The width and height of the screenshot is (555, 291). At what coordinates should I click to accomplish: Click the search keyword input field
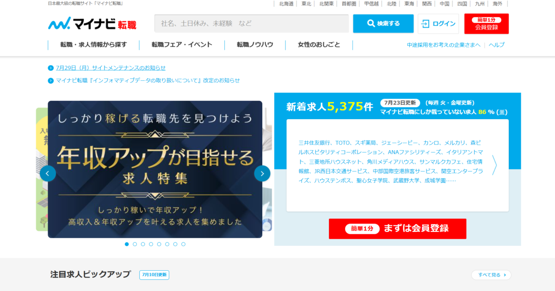251,24
